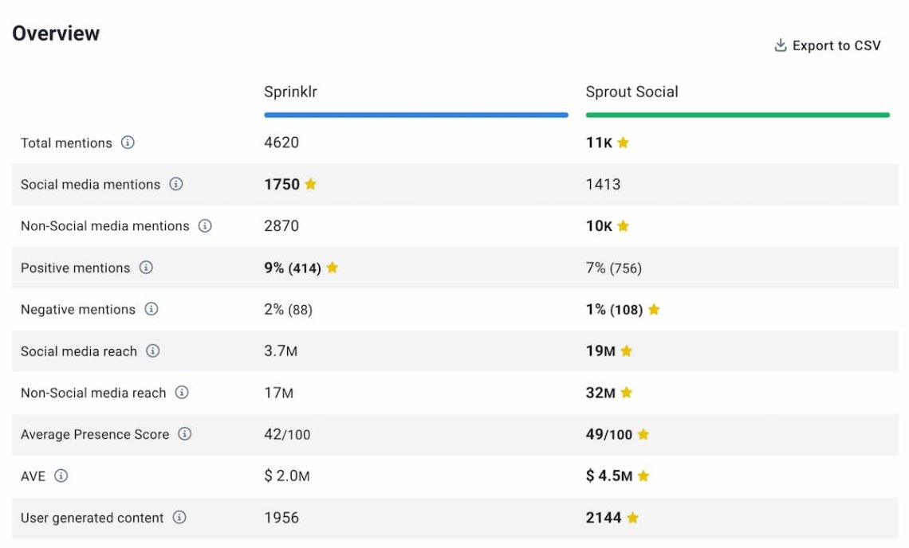Click the green Sprout Social color bar
This screenshot has width=909, height=548.
pos(737,115)
